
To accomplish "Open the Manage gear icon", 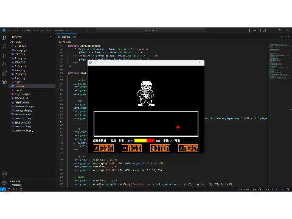I will pos(4,182).
